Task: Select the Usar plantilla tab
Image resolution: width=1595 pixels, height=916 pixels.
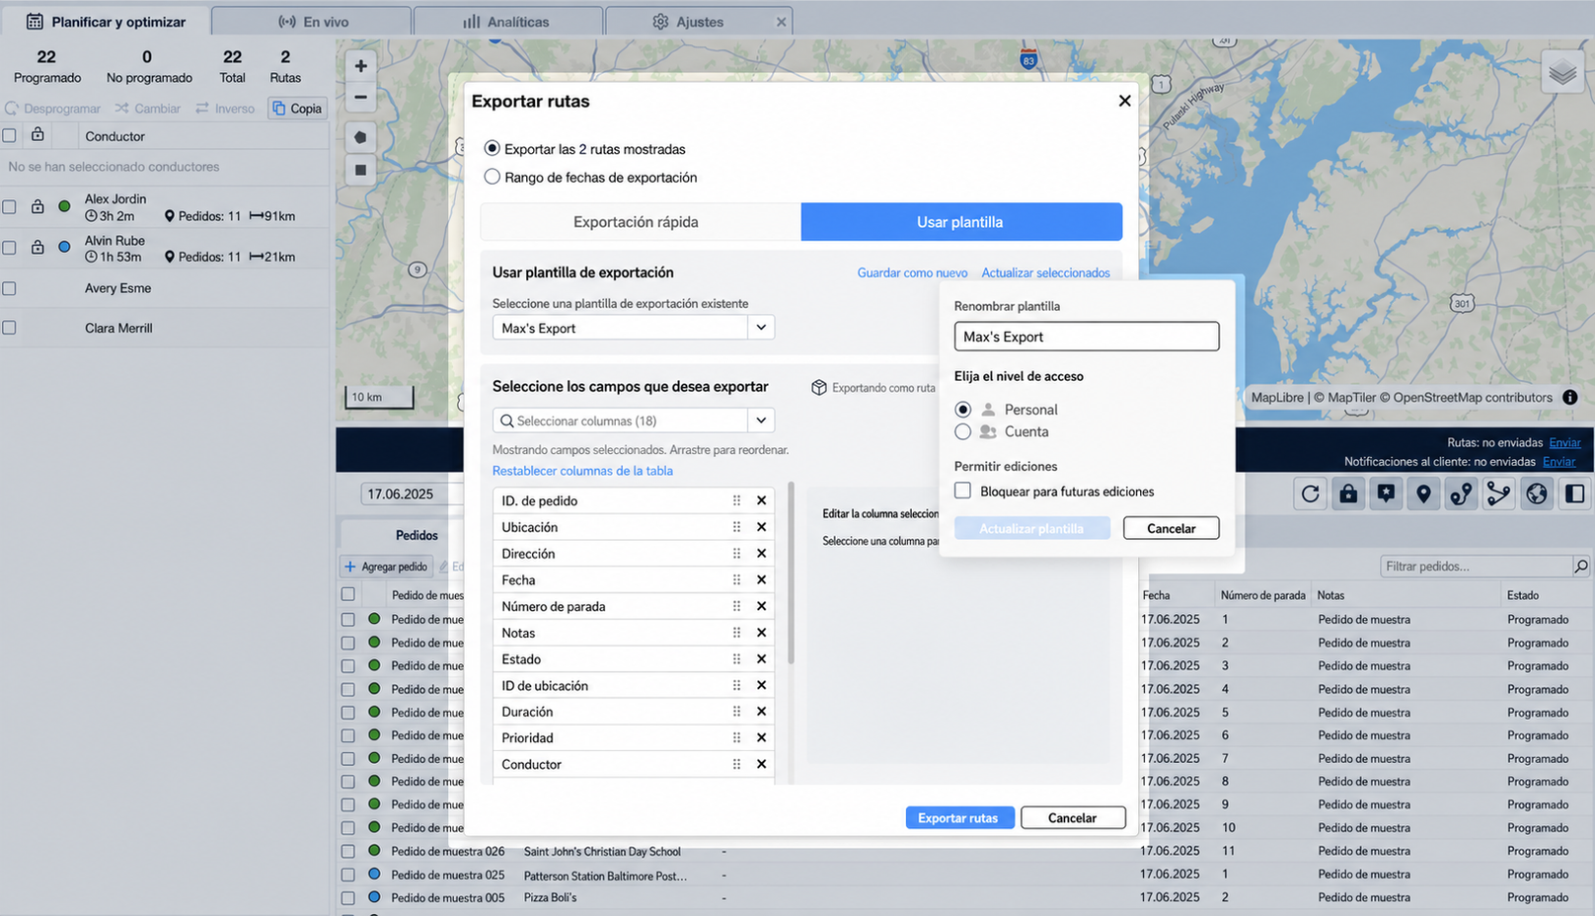Action: (961, 222)
